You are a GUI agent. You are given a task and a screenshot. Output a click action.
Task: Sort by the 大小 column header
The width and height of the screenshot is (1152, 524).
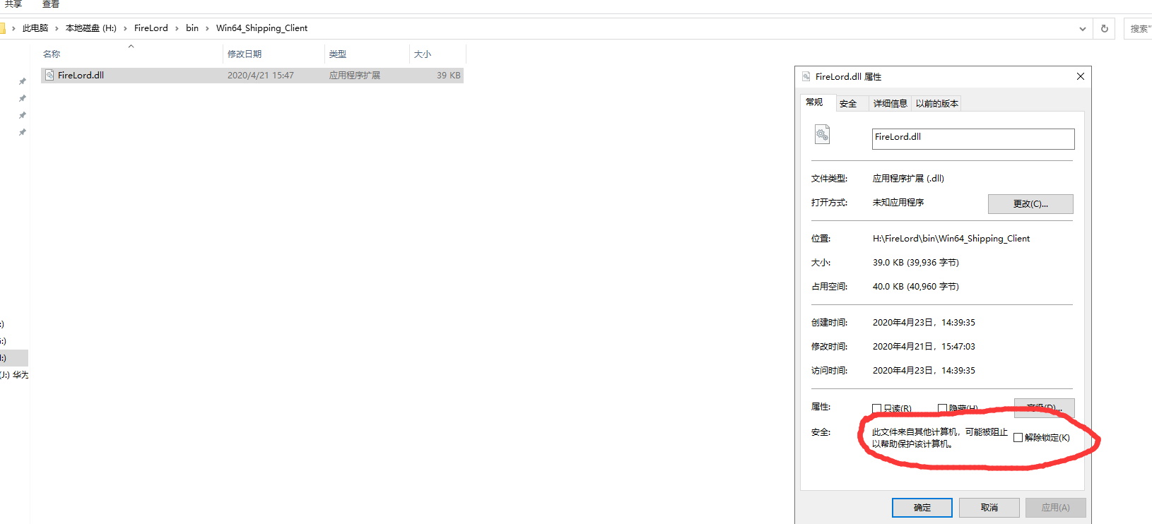tap(437, 54)
